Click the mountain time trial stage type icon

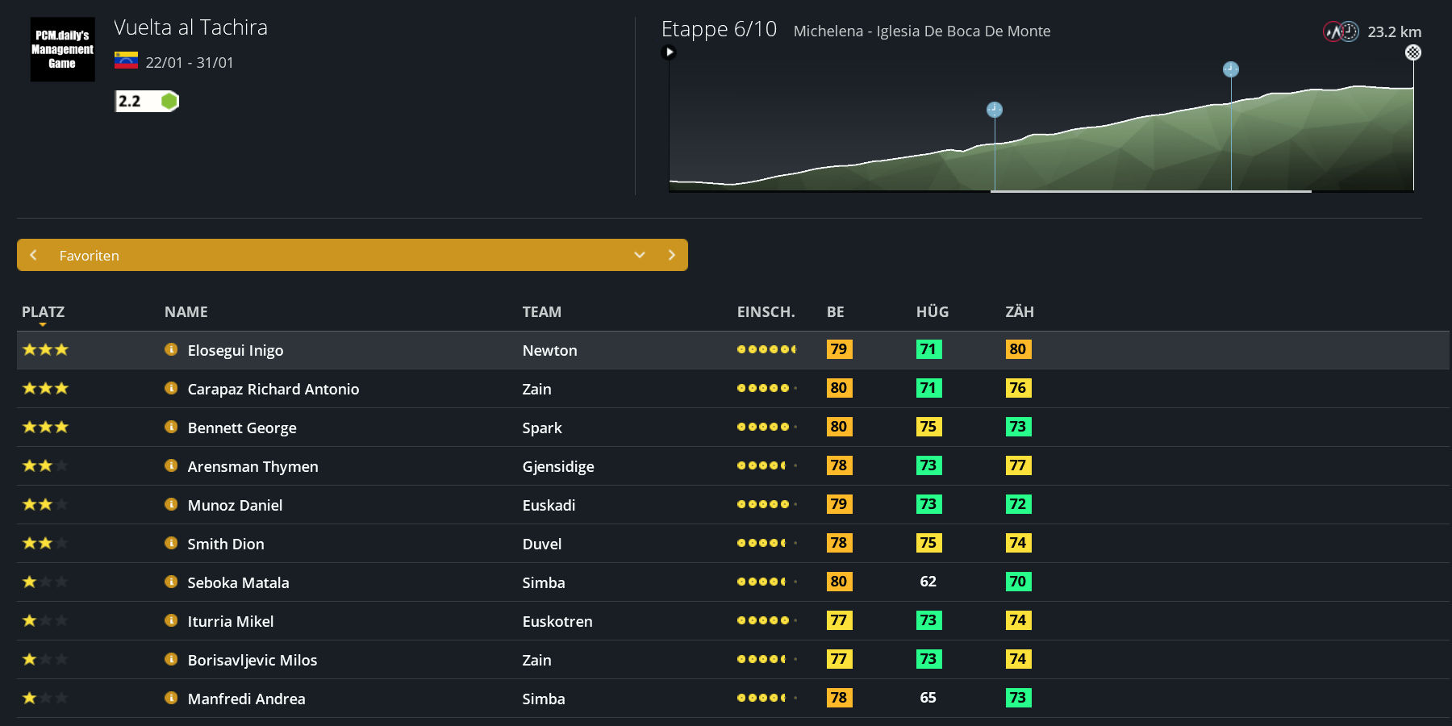click(1341, 31)
